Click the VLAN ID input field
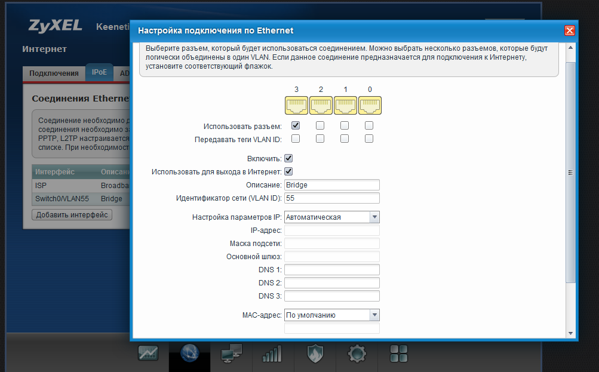 pyautogui.click(x=332, y=198)
